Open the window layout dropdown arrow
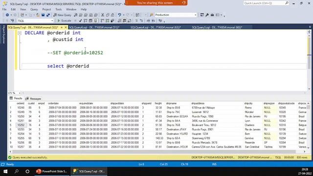The width and height of the screenshot is (313, 176). click(221, 15)
